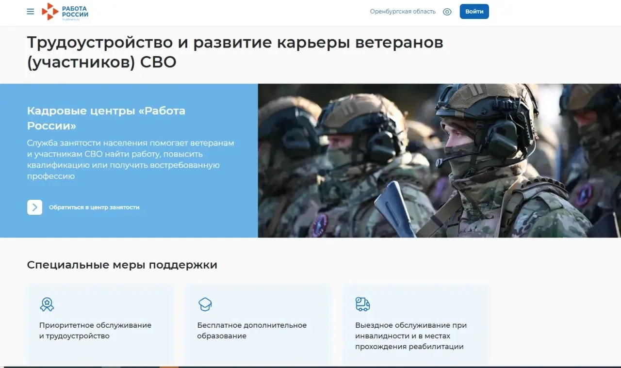Open the Оренбургская область region selector
This screenshot has width=621, height=368.
pyautogui.click(x=403, y=12)
